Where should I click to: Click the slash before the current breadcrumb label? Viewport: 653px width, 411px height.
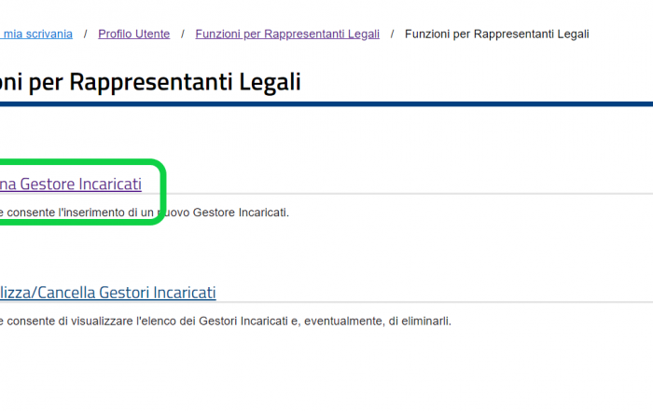pyautogui.click(x=392, y=34)
